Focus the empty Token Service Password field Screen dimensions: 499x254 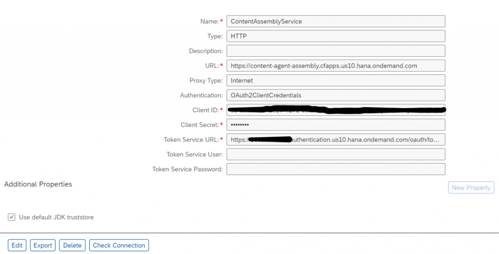336,169
